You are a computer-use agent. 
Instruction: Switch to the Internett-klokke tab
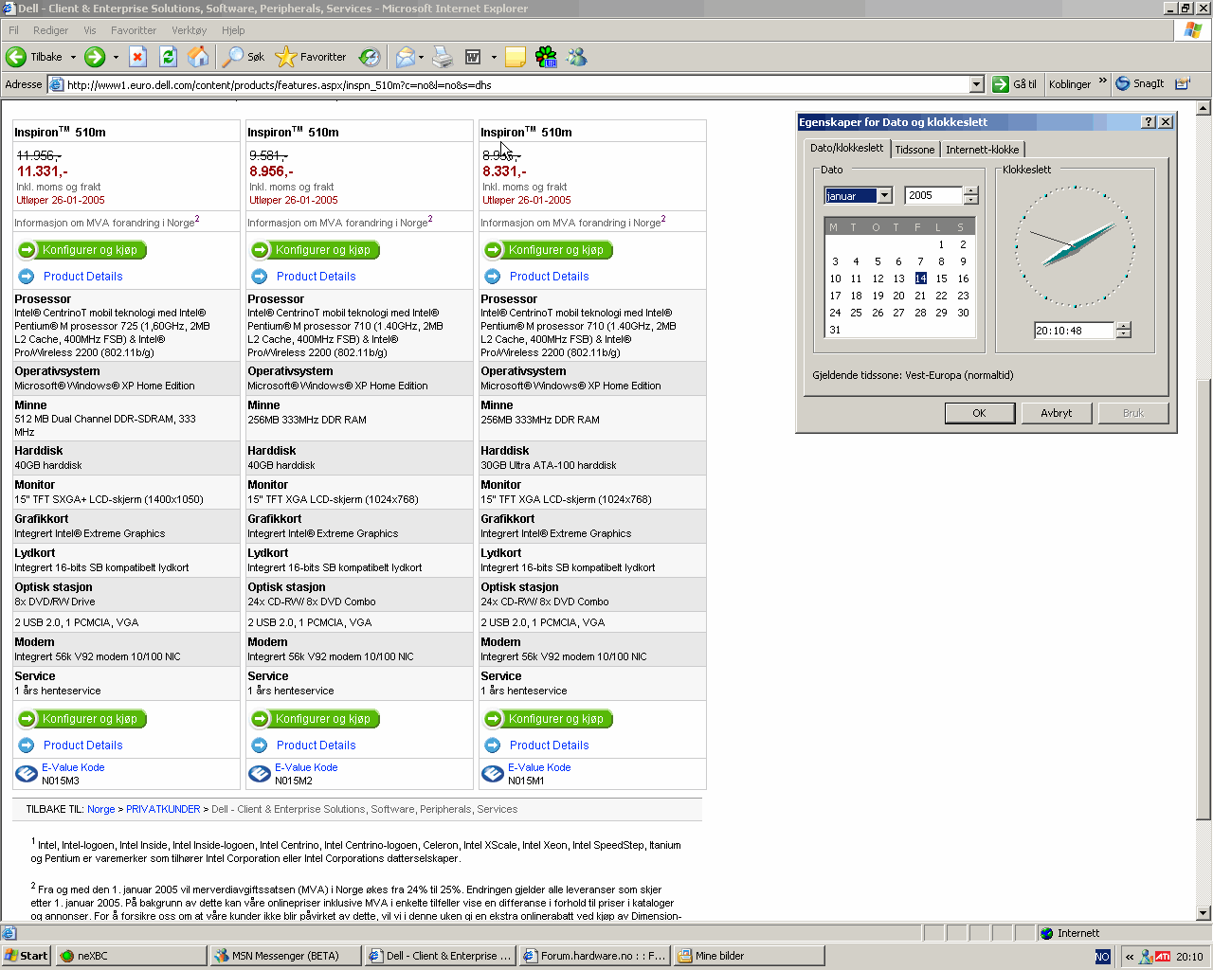point(983,150)
